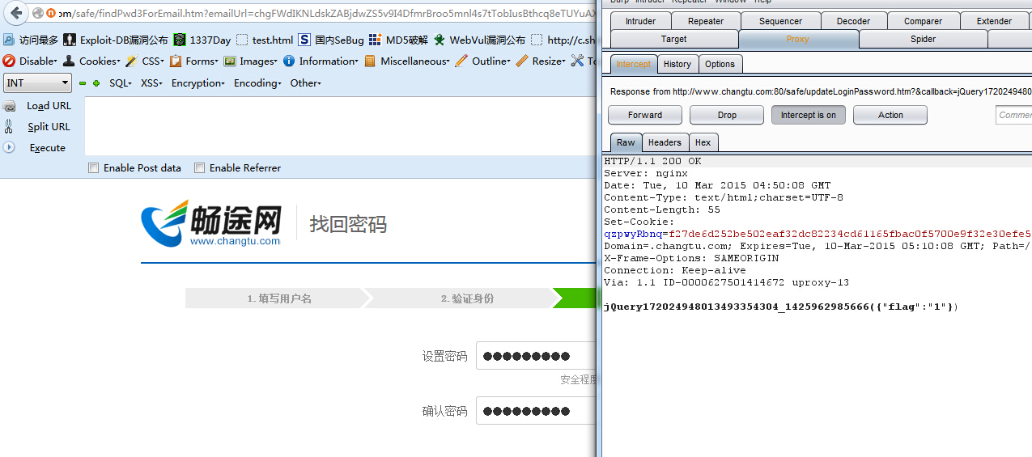1032x457 pixels.
Task: Click the 畅途网 logo
Action: pos(211,223)
